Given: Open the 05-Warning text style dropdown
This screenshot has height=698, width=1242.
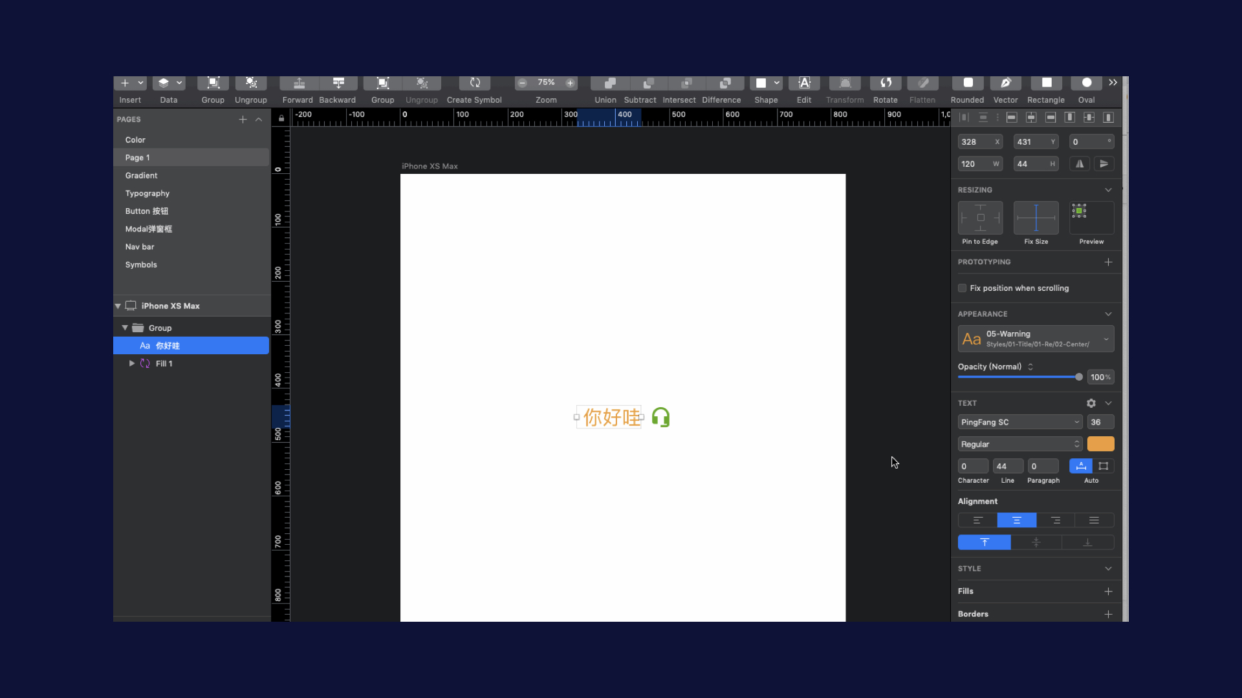Looking at the screenshot, I should [1036, 339].
